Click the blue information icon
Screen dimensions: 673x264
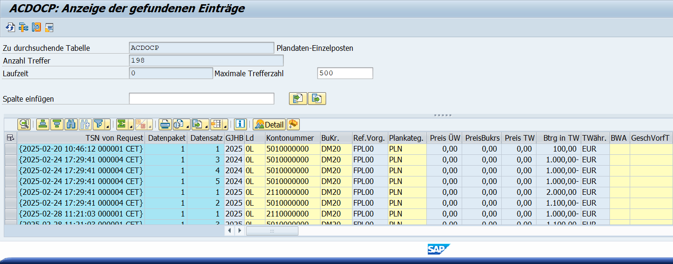(x=240, y=124)
